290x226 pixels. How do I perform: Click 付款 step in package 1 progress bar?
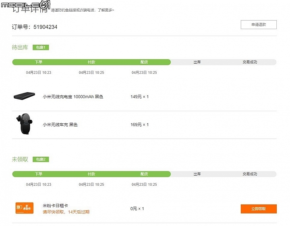tap(91, 62)
